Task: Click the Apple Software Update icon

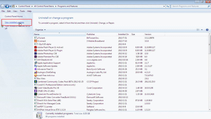Action: (36, 66)
